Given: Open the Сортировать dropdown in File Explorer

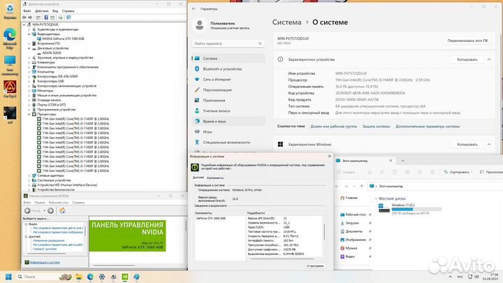Looking at the screenshot, I should point(458,172).
